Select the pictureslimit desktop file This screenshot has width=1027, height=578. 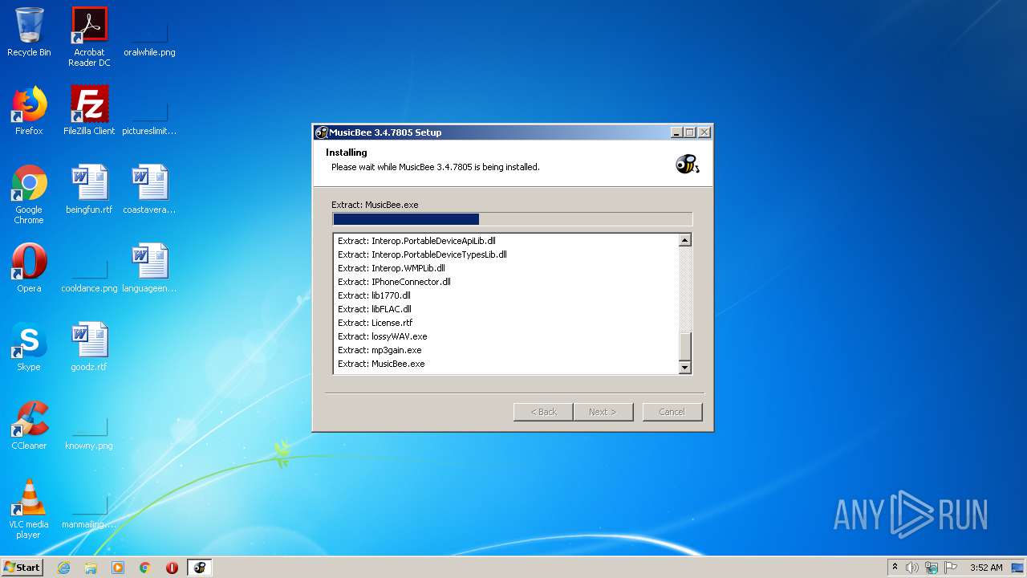149,116
